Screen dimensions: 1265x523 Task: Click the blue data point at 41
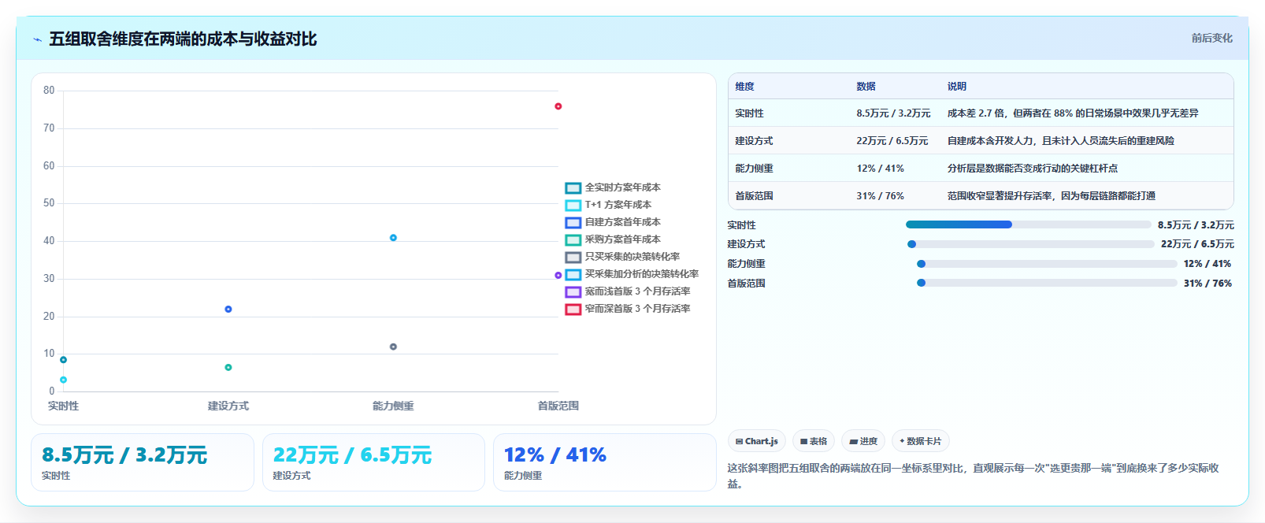(x=393, y=238)
